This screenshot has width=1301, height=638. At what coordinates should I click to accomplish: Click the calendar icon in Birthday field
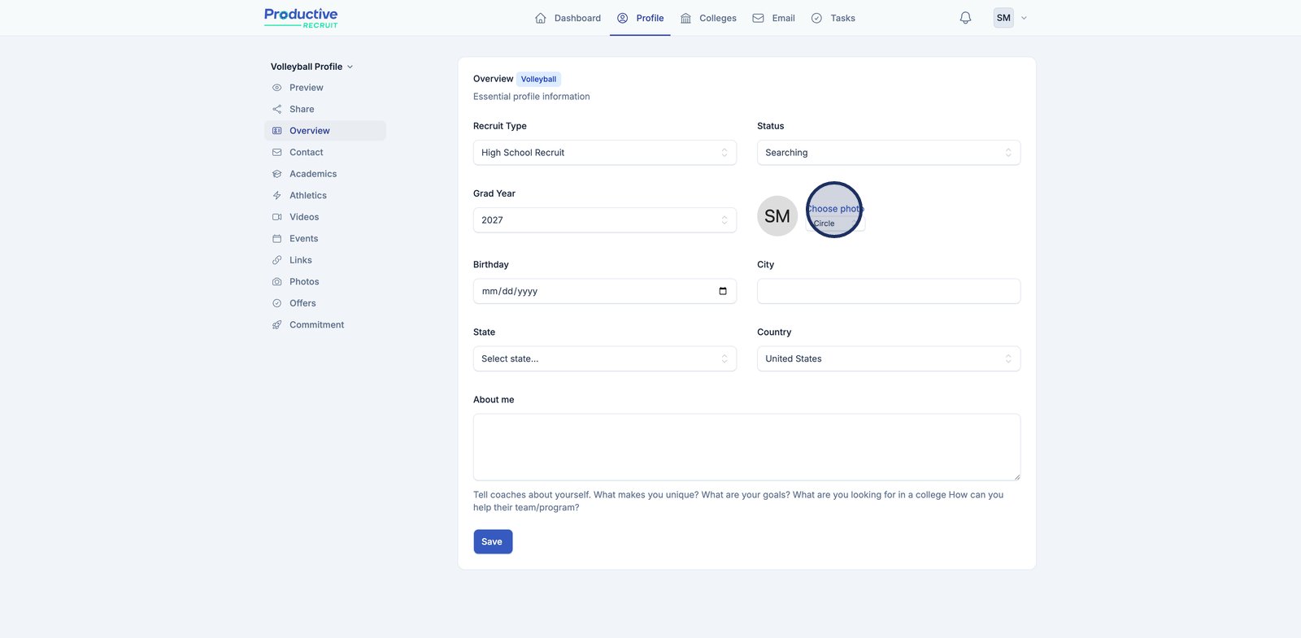(723, 291)
